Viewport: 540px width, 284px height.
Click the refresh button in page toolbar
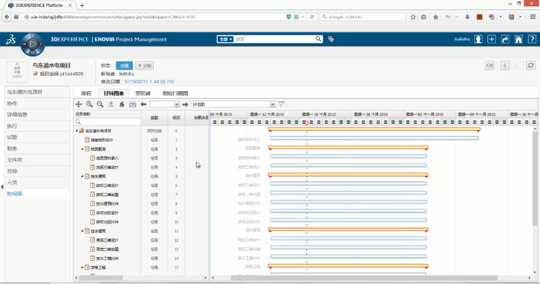(x=531, y=65)
